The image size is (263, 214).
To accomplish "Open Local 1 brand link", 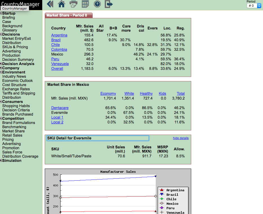I will 57,118.
